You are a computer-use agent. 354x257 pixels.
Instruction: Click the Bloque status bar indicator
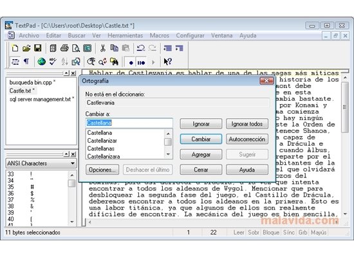tap(271, 232)
